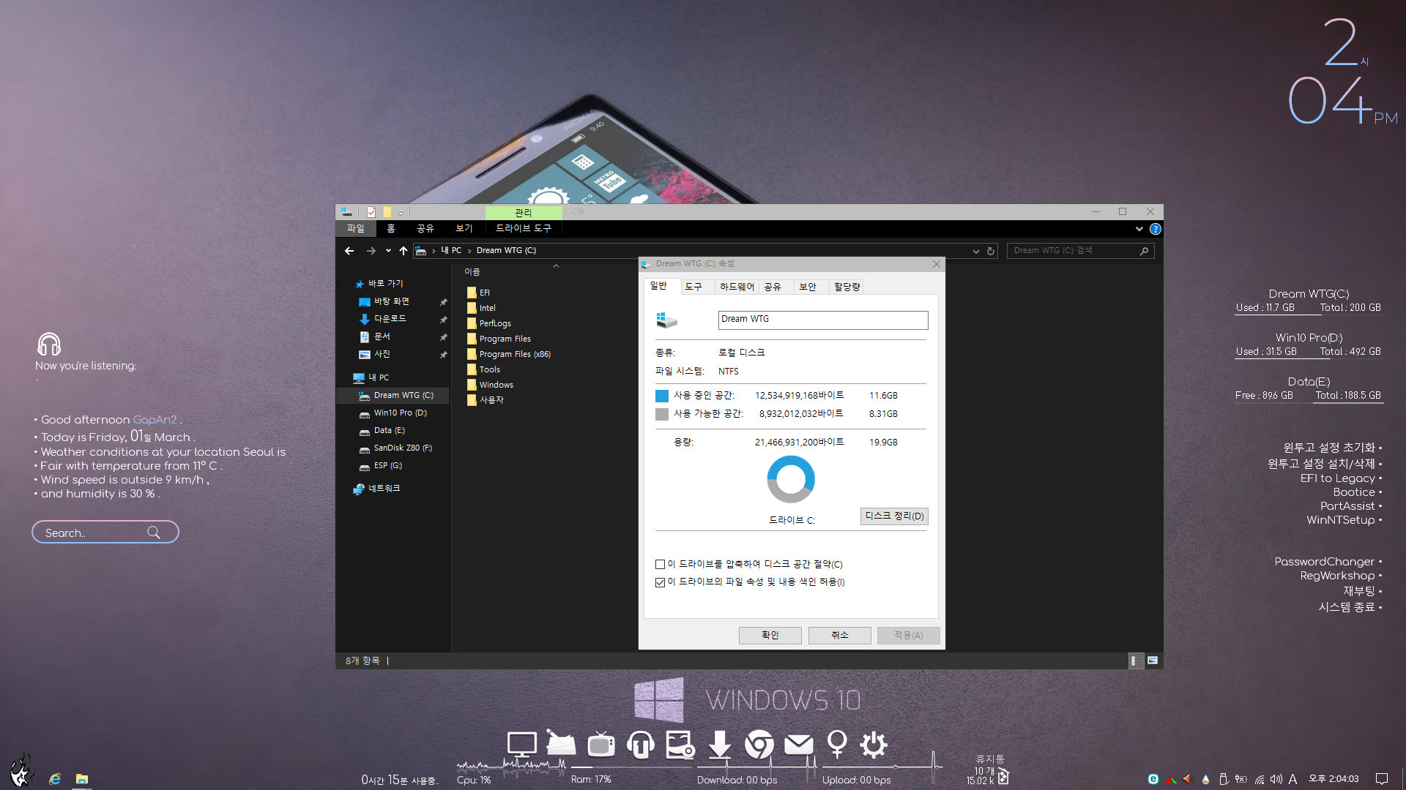This screenshot has height=790, width=1406.
Task: Open the mail envelope dock icon
Action: [798, 745]
